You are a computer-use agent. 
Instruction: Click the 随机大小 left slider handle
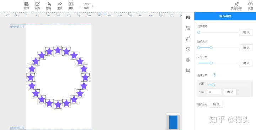198,48
